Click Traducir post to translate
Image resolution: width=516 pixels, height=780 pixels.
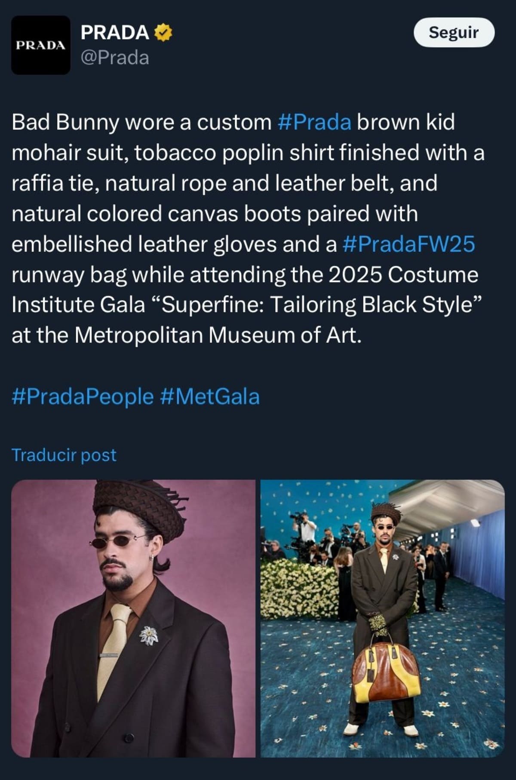point(64,455)
